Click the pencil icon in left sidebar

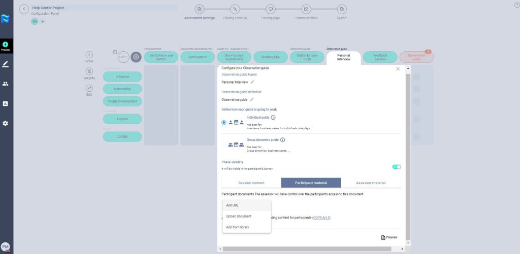[6, 64]
